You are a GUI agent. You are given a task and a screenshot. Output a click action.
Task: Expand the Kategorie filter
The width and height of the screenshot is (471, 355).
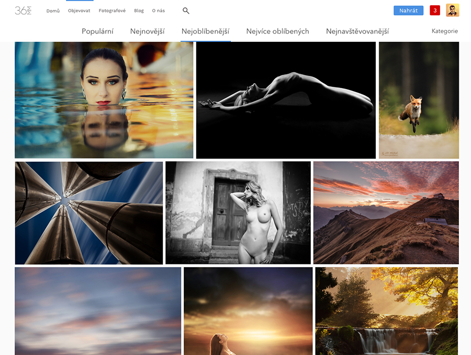point(444,31)
